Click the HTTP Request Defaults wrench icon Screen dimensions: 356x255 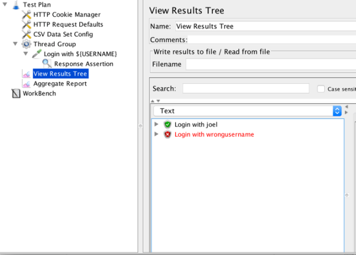pos(27,24)
